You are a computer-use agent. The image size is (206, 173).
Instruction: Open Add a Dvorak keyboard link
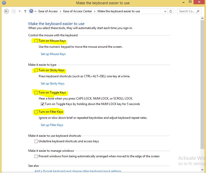pyautogui.click(x=78, y=171)
